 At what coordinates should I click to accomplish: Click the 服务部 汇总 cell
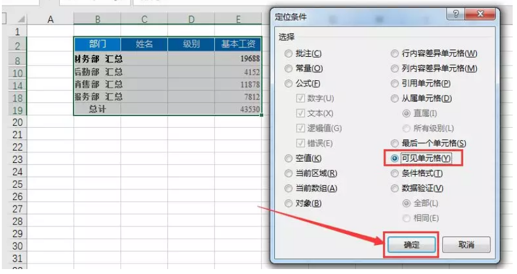point(97,96)
